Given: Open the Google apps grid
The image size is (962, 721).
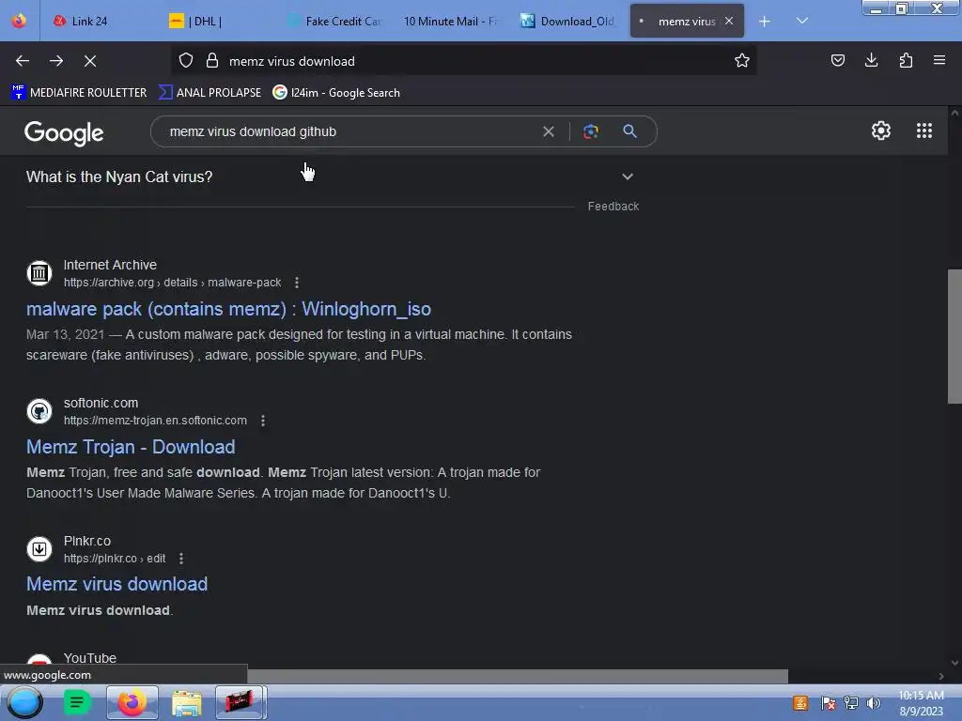Looking at the screenshot, I should point(924,130).
